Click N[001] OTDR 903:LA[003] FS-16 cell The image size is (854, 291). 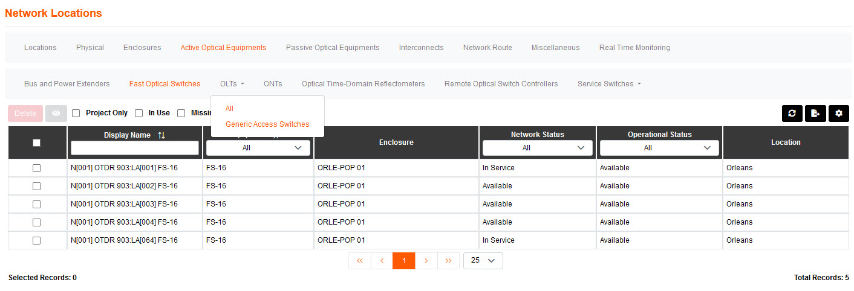(135, 204)
